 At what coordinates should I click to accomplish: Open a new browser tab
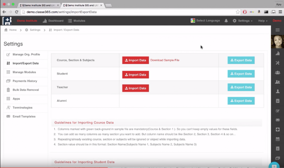point(109,6)
